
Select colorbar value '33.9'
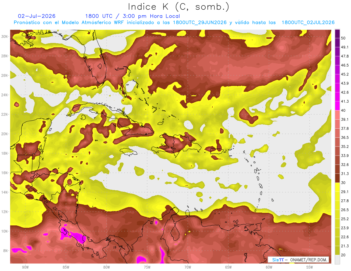point(345,156)
